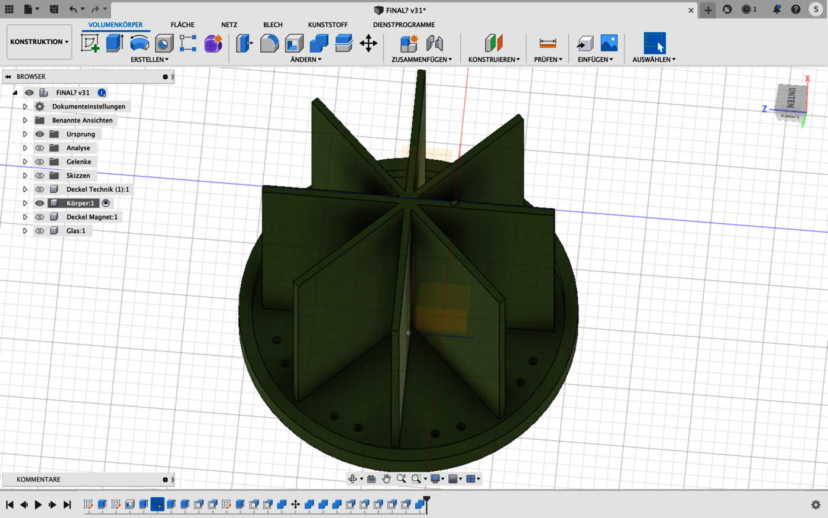
Task: Open the PRÜFEN dropdown menu
Action: click(x=548, y=59)
